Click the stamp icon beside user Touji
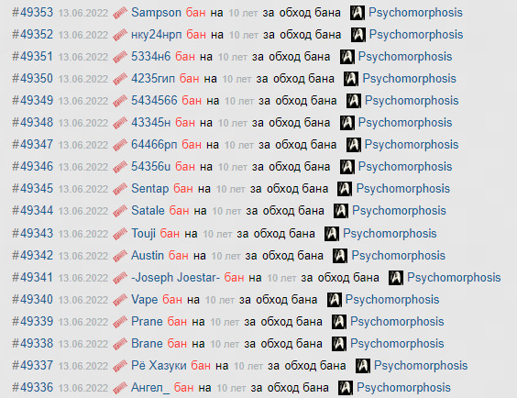Image resolution: width=517 pixels, height=398 pixels. [x=120, y=234]
